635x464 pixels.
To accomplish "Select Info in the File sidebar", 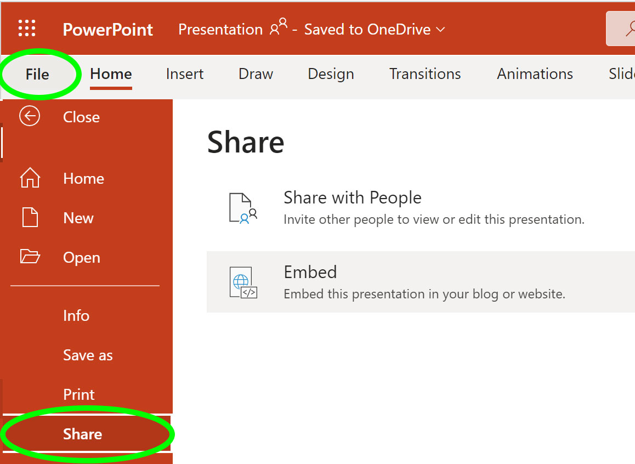I will pyautogui.click(x=76, y=315).
